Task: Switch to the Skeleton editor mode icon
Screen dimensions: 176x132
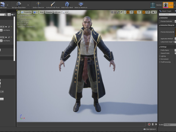Action: click(x=153, y=5)
